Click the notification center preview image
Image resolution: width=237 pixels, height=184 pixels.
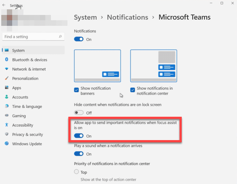click(154, 66)
